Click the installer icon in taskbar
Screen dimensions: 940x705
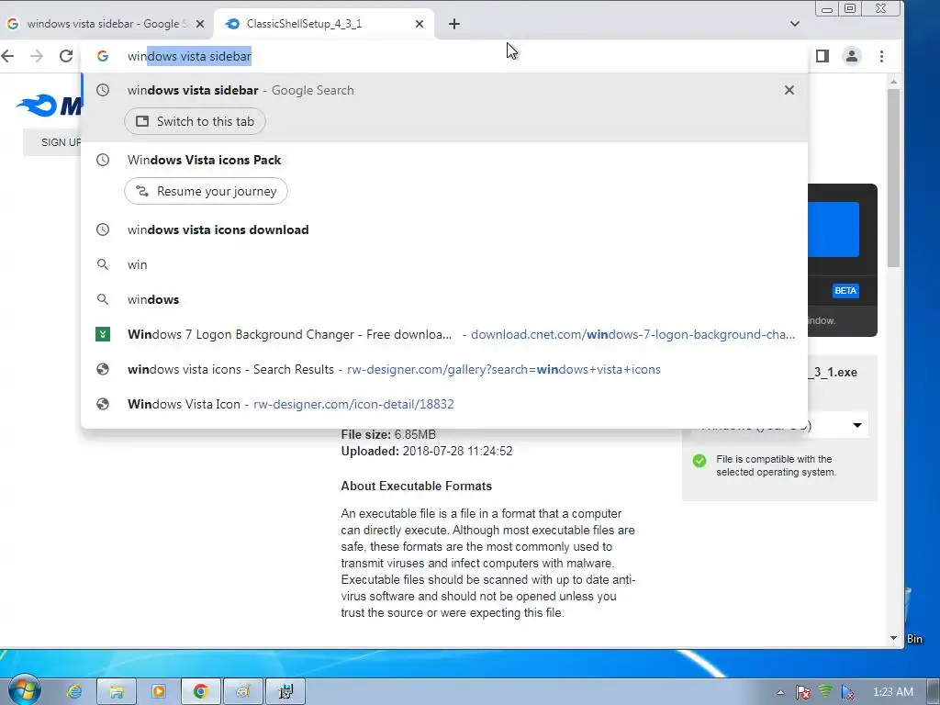point(286,691)
